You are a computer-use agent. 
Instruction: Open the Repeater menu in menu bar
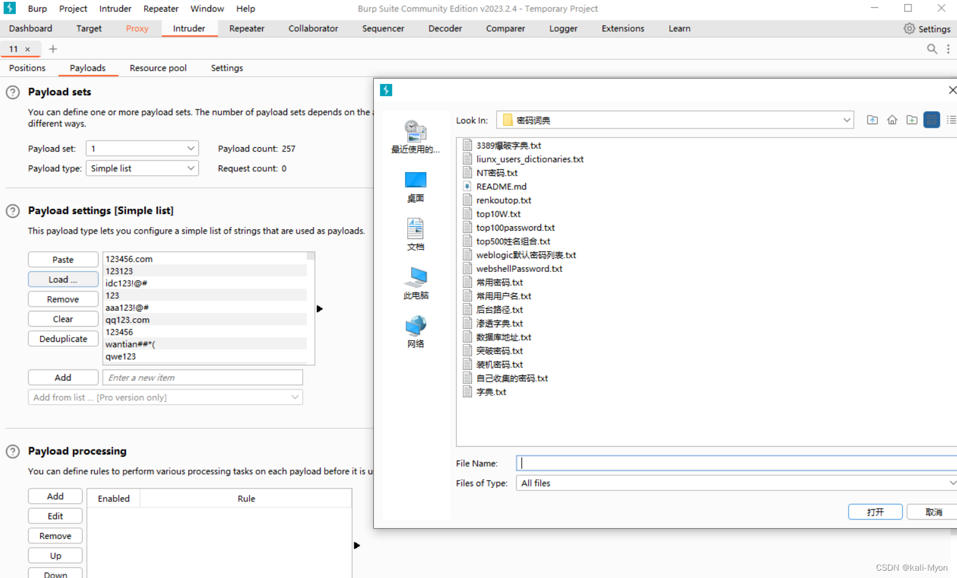(161, 9)
